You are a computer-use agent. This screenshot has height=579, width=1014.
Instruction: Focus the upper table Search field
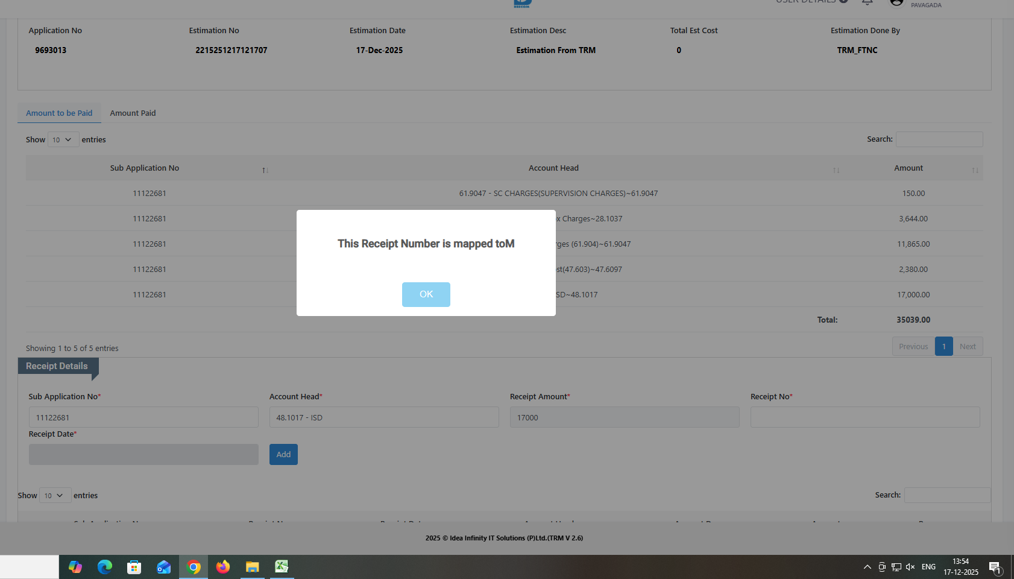[939, 139]
